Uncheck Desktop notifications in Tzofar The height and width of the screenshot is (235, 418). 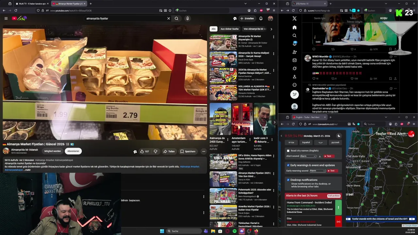click(x=288, y=180)
